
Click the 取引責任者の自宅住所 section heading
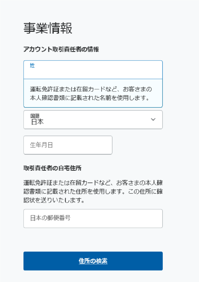[x=52, y=168]
